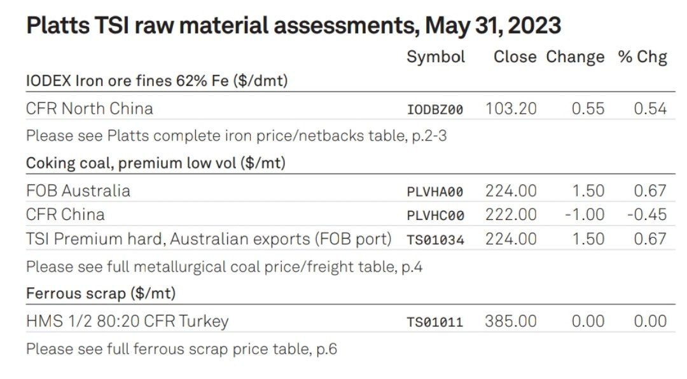Screen dimensions: 687x379
Task: Click the Platts TSI raw material assessments title
Action: click(293, 25)
